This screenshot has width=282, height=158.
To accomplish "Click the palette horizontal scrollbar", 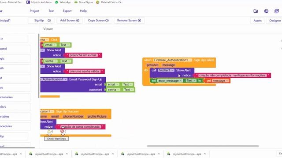I will (x=17, y=147).
